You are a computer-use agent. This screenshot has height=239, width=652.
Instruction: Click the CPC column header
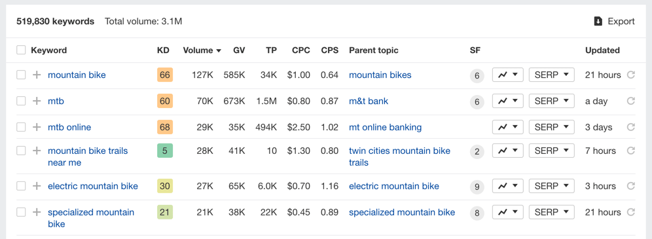[x=300, y=50]
